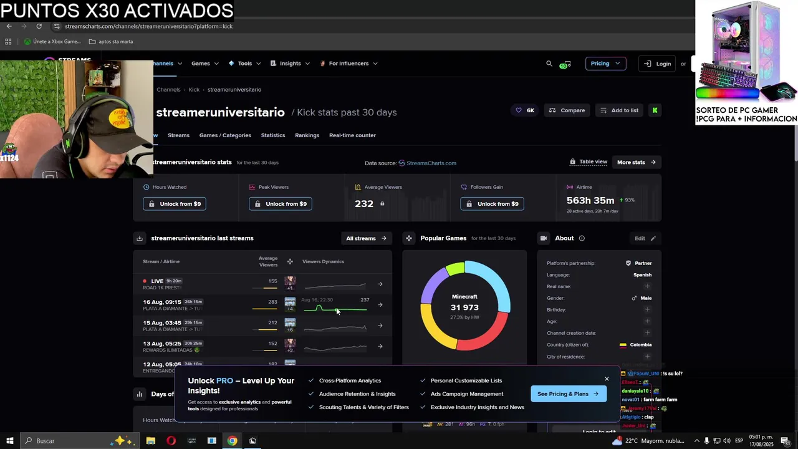Open Windows Start menu

click(9, 441)
